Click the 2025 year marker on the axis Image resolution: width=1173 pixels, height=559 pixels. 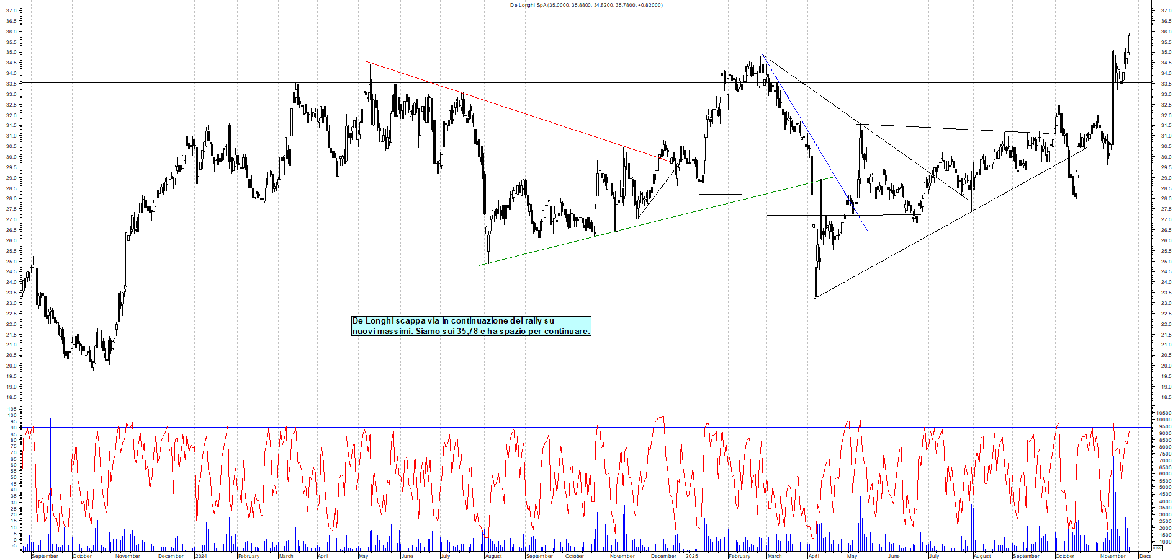[x=692, y=557]
